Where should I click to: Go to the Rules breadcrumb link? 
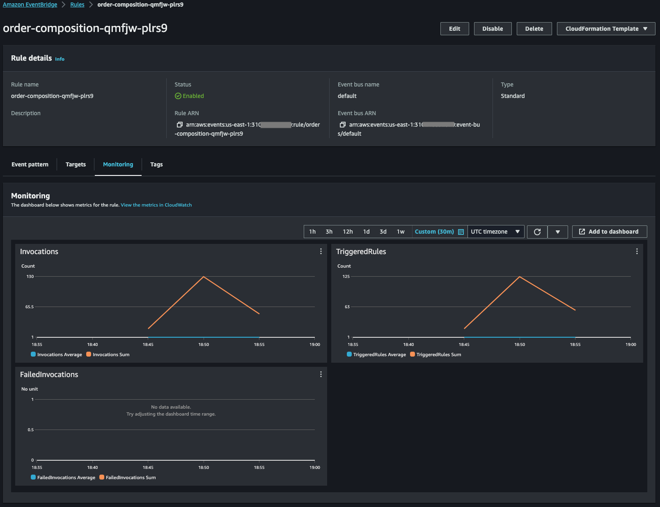(77, 5)
